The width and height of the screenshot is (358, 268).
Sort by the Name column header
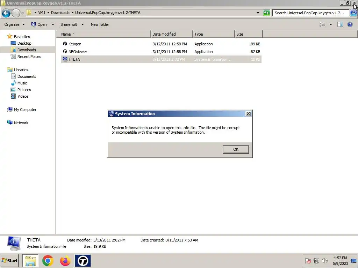(103, 34)
